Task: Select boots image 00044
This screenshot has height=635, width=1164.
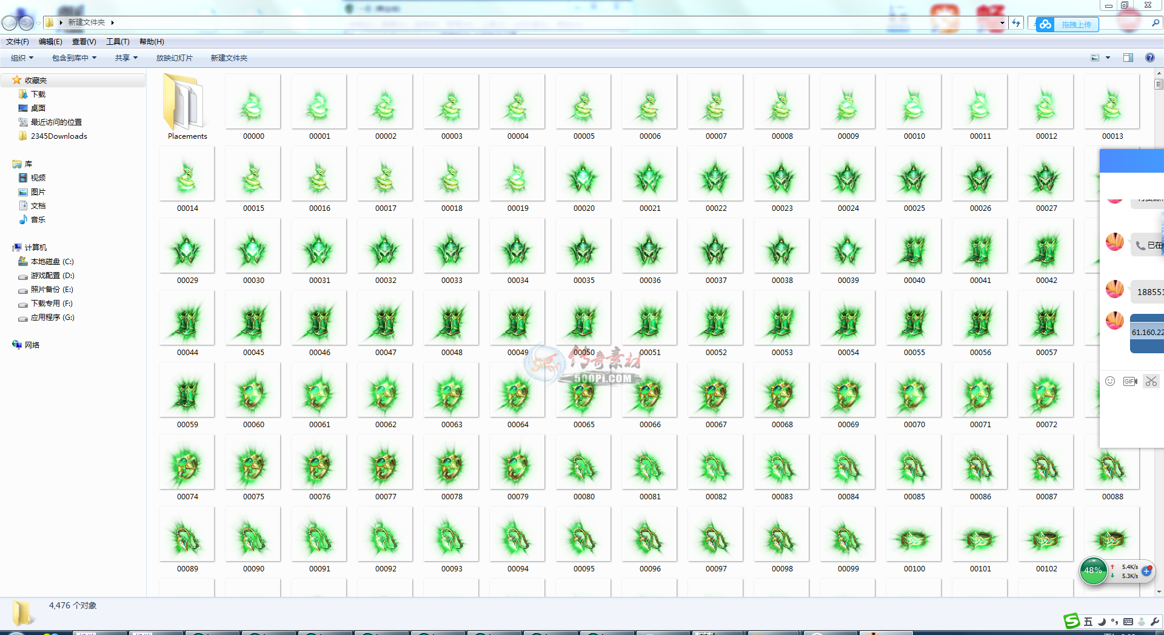Action: [x=187, y=324]
